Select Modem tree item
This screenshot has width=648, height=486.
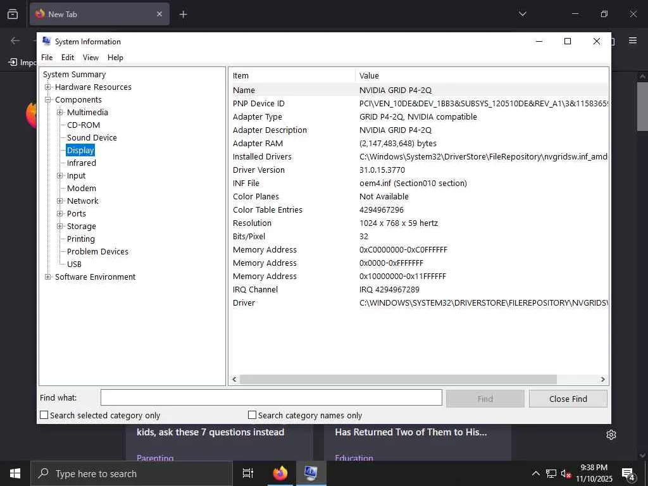point(82,188)
